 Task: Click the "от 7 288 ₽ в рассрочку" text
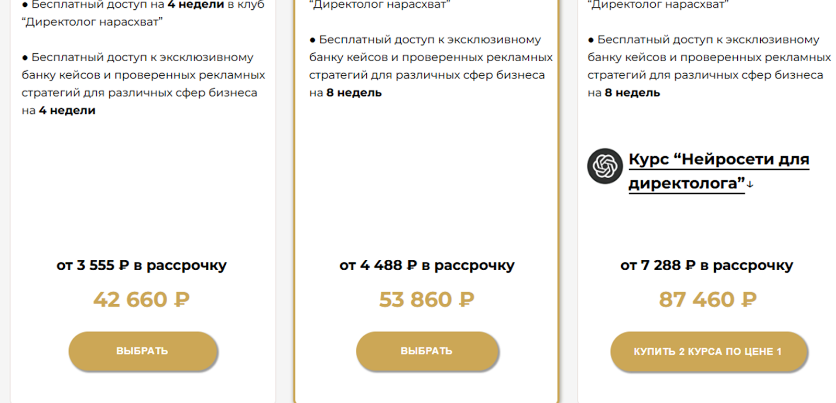coord(706,265)
